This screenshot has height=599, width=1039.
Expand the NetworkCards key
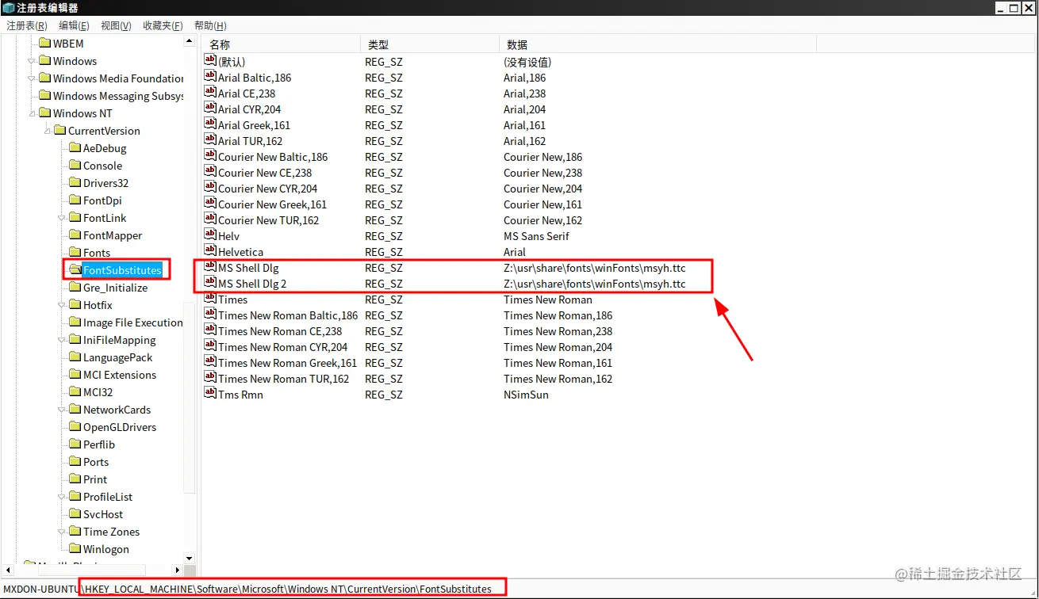(63, 410)
